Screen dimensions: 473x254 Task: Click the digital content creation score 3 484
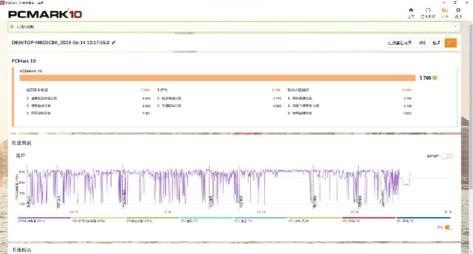click(x=407, y=90)
